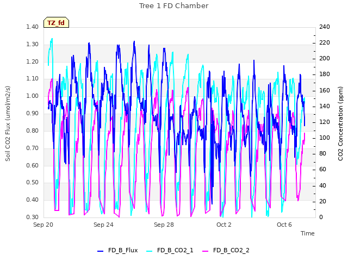Click the 1.00 left axis value
The image size is (348, 261).
point(33,96)
